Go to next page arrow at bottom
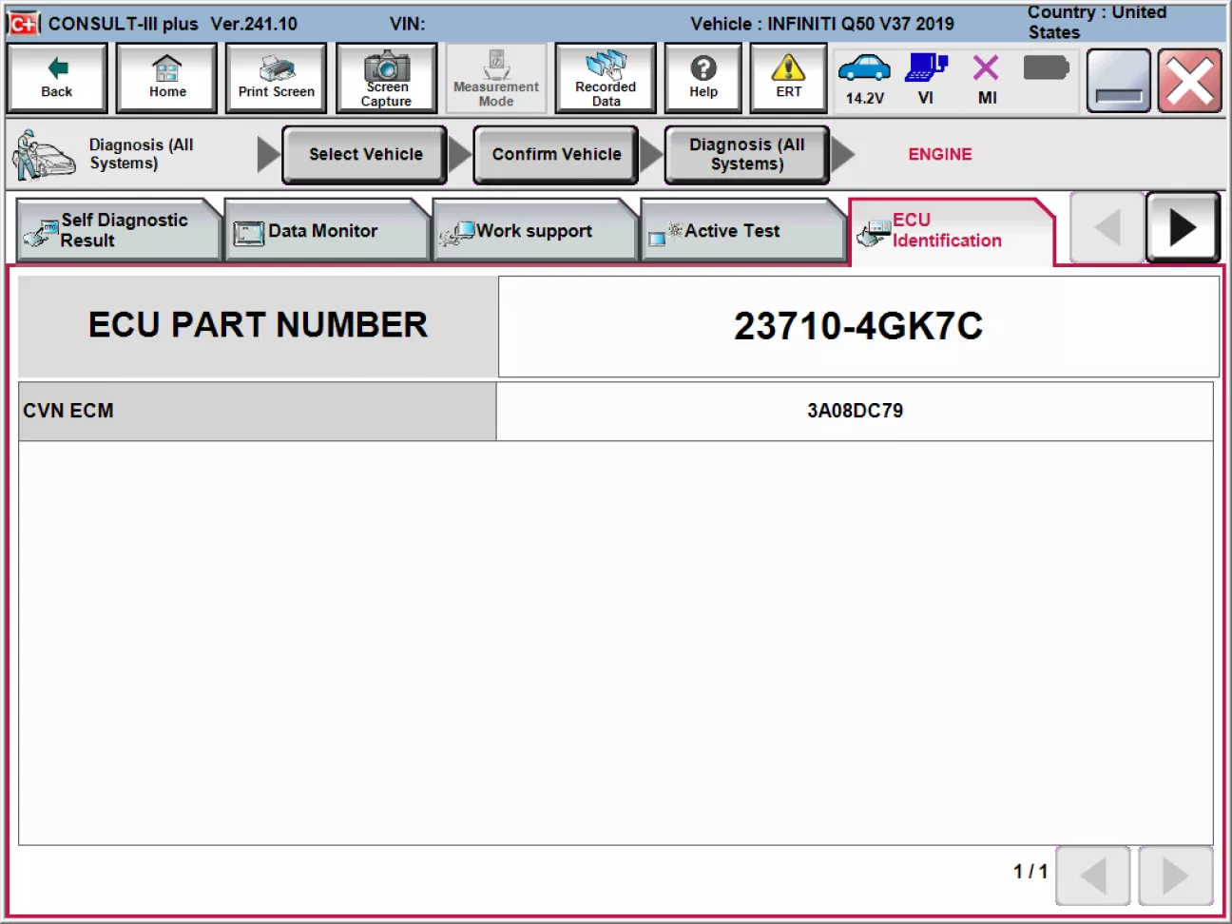 tap(1176, 876)
